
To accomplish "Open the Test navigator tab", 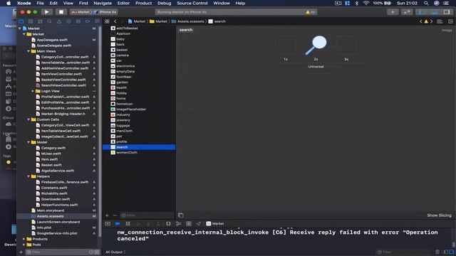I will (68, 21).
